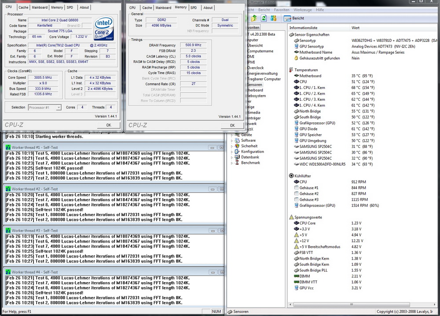Select the Sensoren tree item
The width and height of the screenshot is (440, 316).
[x=254, y=85]
